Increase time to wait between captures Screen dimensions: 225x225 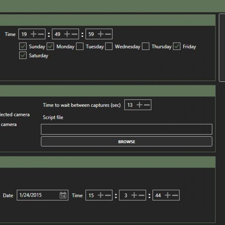[x=139, y=105]
